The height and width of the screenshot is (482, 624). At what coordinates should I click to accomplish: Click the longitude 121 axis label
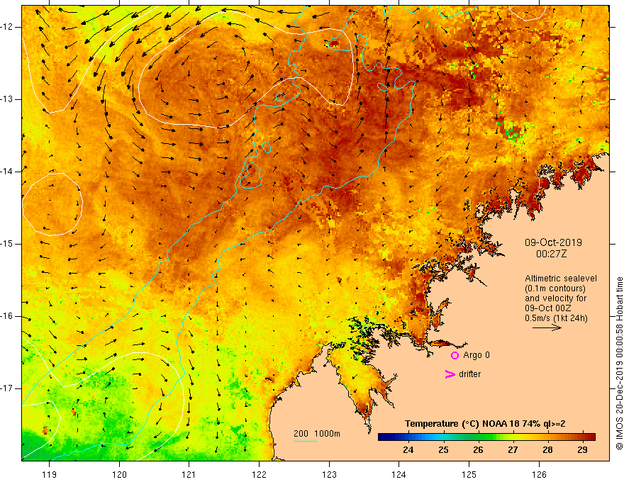[x=189, y=474]
